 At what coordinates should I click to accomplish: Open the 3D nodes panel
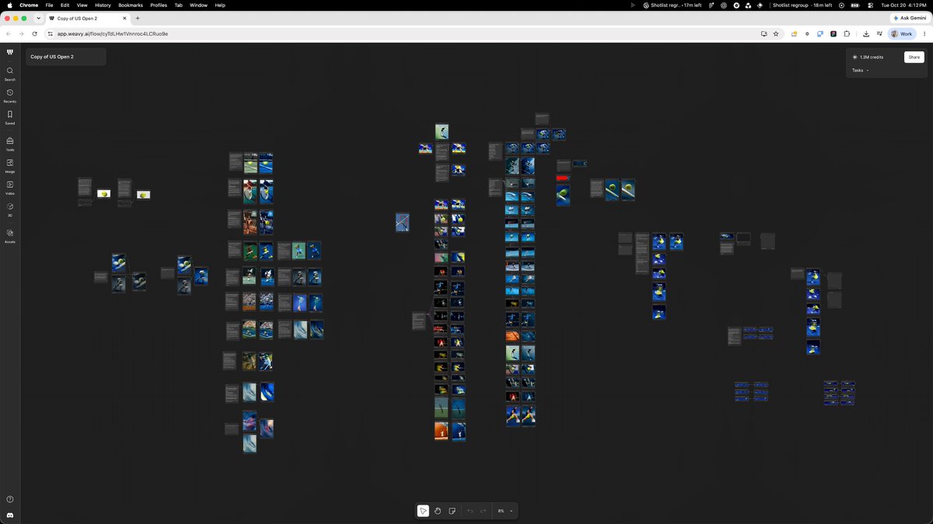pyautogui.click(x=9, y=209)
